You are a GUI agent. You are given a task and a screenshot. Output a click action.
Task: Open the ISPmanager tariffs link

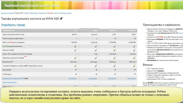coord(34,13)
